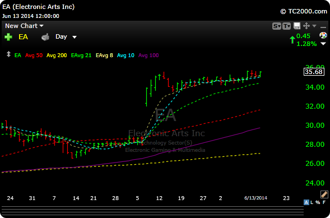
Task: Click the floppy disk save icon
Action: point(297,26)
